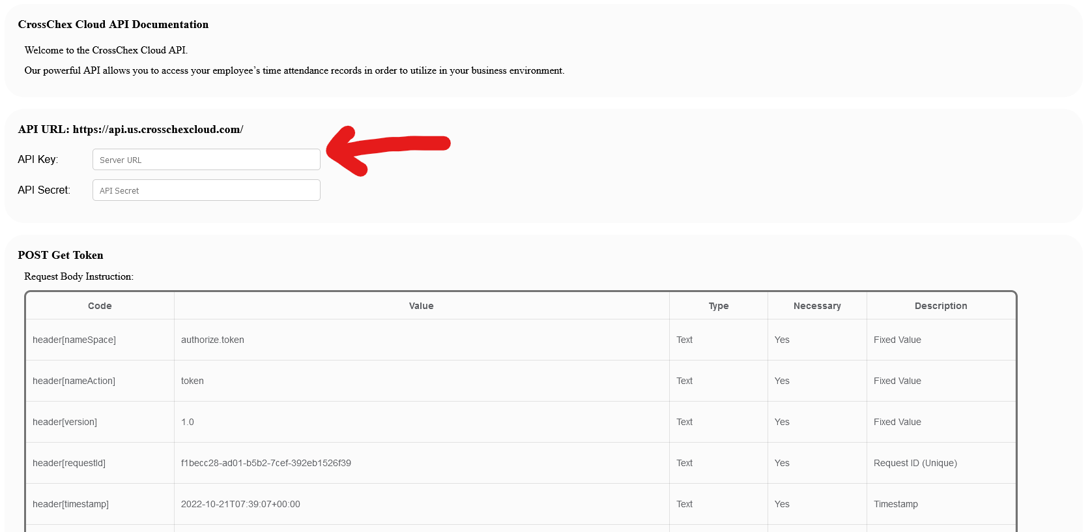This screenshot has width=1092, height=532.
Task: Click 'Yes' in the header[nameAction] row
Action: point(782,381)
